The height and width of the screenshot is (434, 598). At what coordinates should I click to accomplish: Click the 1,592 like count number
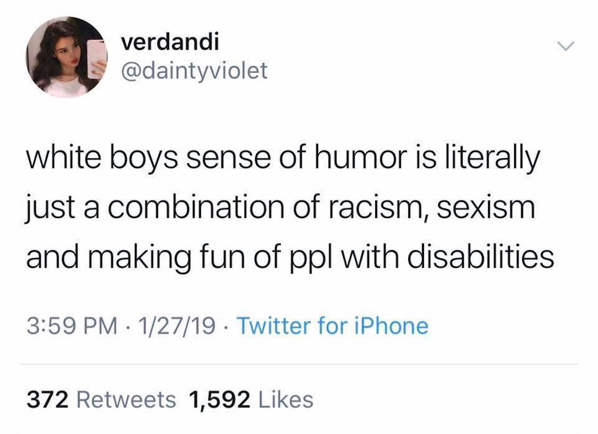point(219,400)
